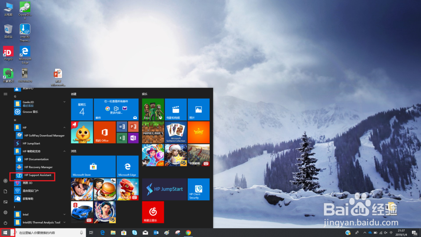
Task: Jump to letter H section header
Action: 15,120
